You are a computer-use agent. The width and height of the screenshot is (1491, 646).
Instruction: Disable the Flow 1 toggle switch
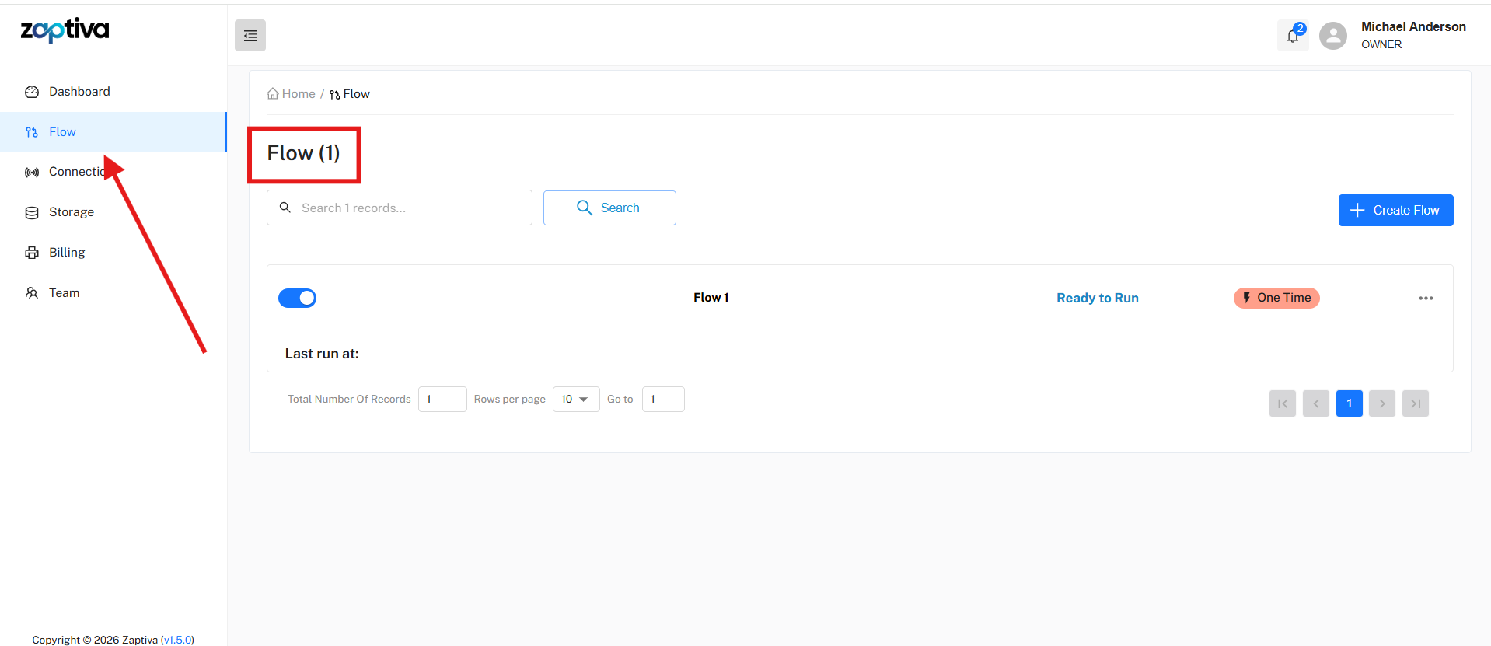(x=297, y=299)
